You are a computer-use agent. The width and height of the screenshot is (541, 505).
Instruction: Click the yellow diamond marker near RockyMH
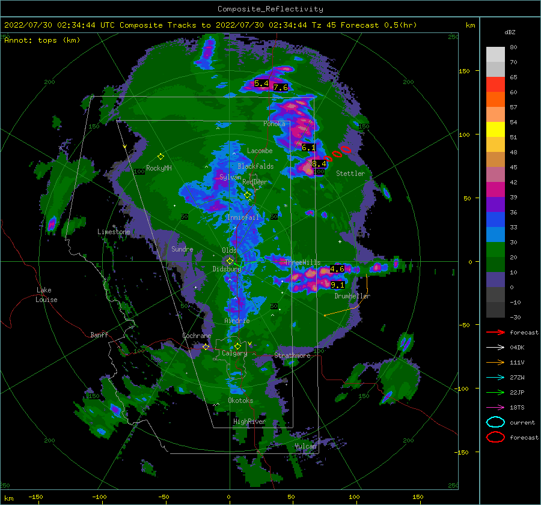click(160, 157)
